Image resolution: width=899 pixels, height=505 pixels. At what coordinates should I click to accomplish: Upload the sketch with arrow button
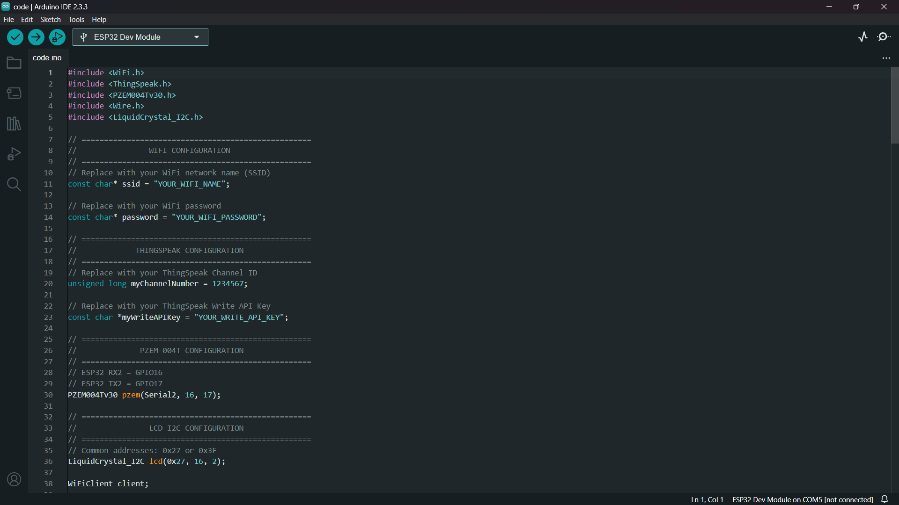36,37
